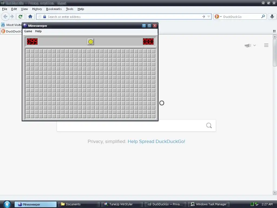Switch to Windows Task Manager taskbar button
This screenshot has height=208, width=277.
209,204
